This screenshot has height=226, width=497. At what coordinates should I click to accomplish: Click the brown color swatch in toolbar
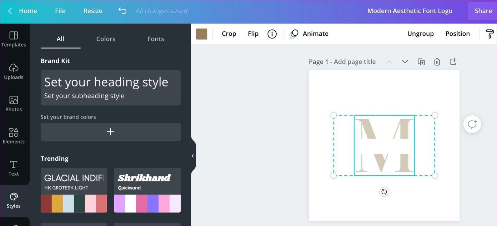pyautogui.click(x=202, y=34)
